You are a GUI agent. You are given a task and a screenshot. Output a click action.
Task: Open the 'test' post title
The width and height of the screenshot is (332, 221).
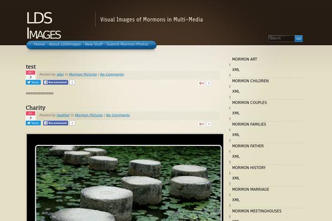(x=31, y=67)
